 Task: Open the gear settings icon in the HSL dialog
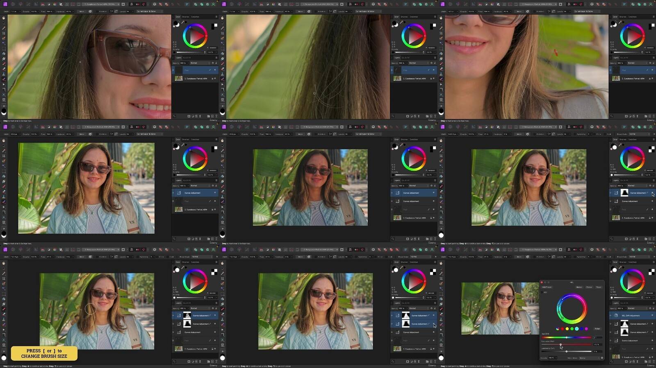coord(602,358)
